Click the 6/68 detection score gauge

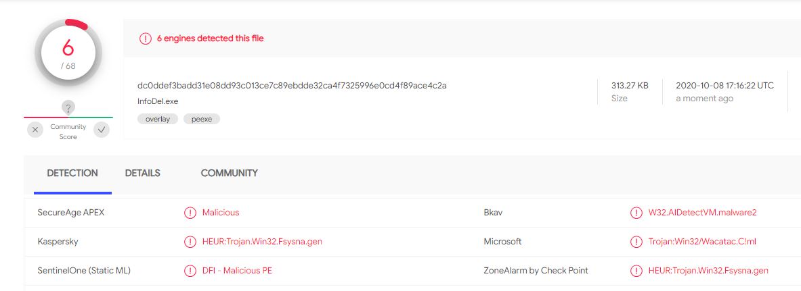[x=68, y=53]
